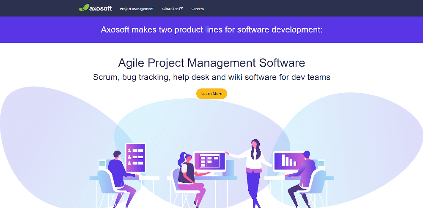Click the 'Scrum, bug tracking, help desk' subtitle
The image size is (423, 208).
click(211, 77)
